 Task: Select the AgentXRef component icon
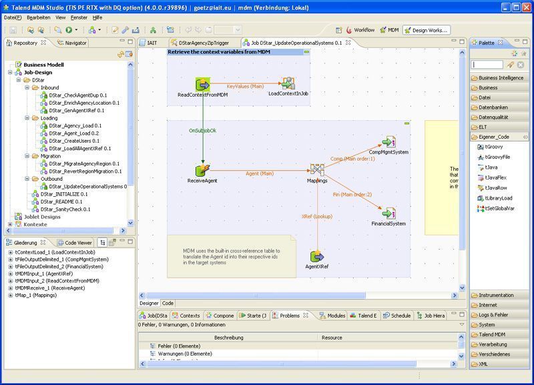point(317,256)
